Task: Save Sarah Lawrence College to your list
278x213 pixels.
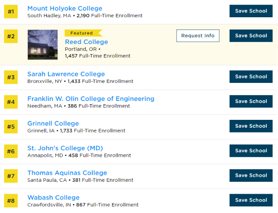Action: pyautogui.click(x=251, y=77)
